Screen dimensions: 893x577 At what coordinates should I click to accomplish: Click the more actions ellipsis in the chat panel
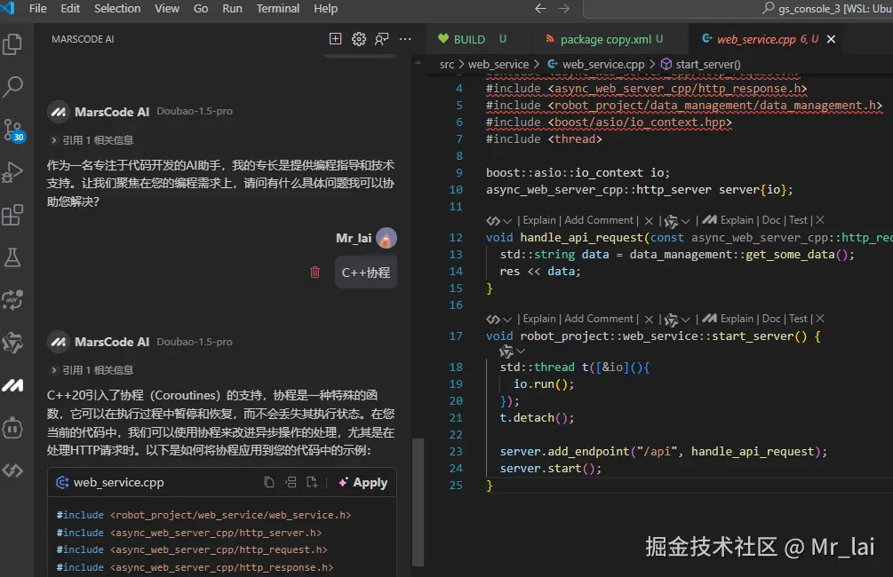click(404, 39)
